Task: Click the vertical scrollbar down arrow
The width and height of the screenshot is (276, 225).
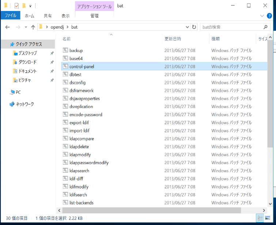Action: (270, 203)
